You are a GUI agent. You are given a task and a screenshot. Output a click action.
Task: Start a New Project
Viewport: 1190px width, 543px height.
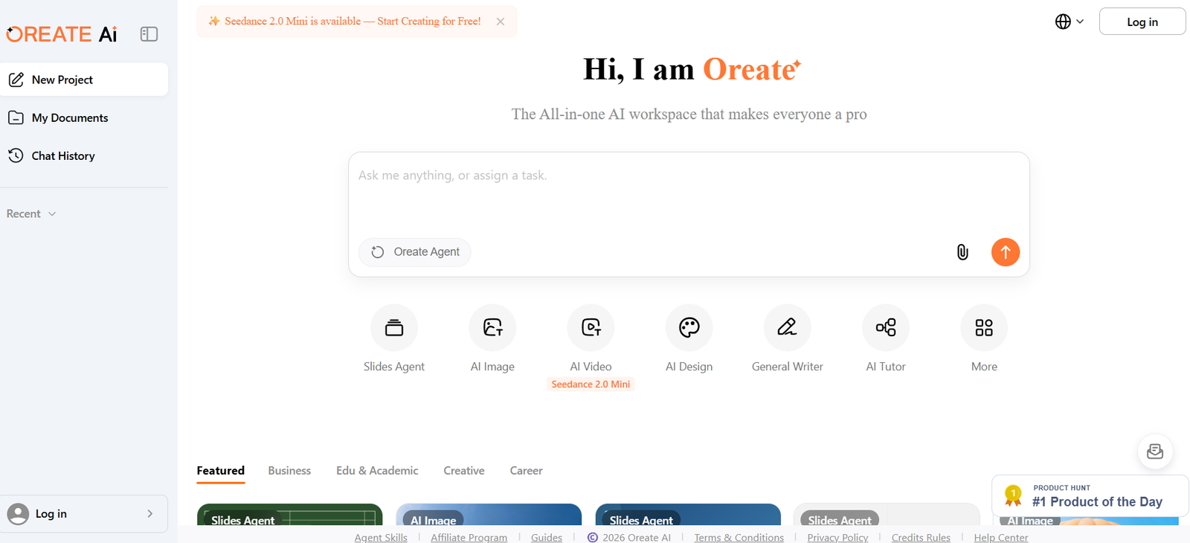pyautogui.click(x=84, y=80)
